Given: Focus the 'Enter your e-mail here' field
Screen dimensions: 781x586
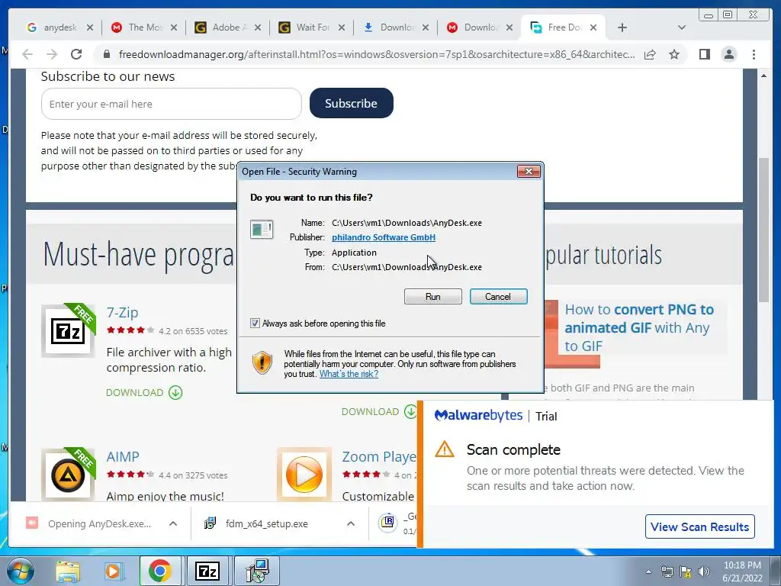Looking at the screenshot, I should [172, 104].
